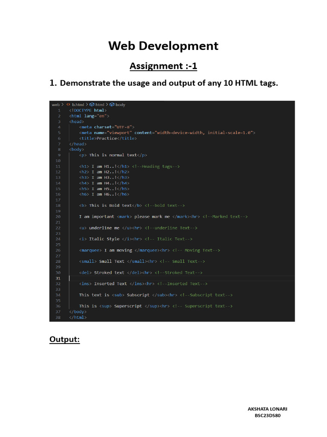Click the ins 'Inserted Text' code line

click(x=117, y=284)
